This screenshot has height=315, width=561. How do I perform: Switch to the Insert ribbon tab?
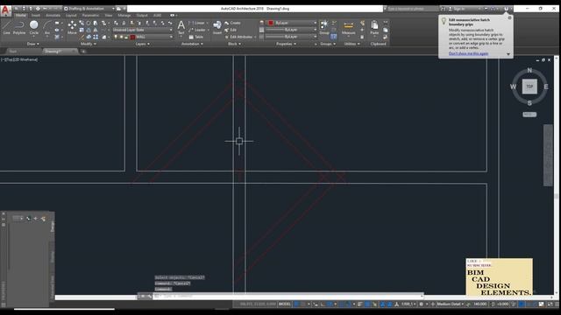pos(36,16)
